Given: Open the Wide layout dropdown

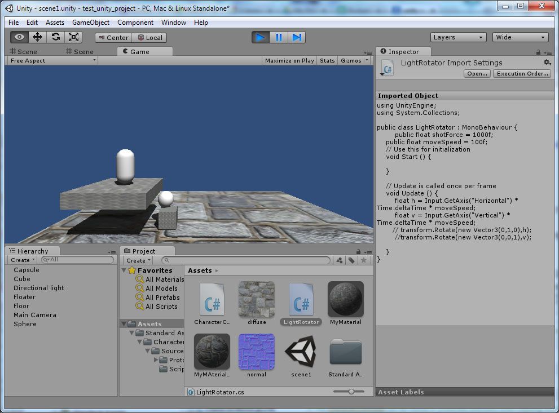Looking at the screenshot, I should (x=520, y=37).
